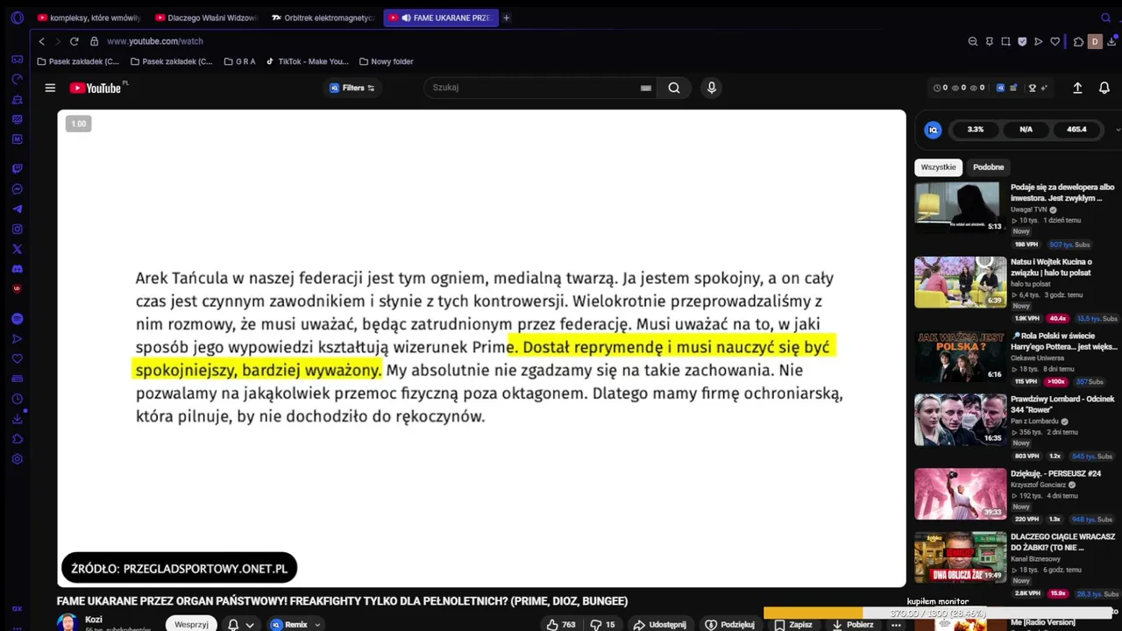The width and height of the screenshot is (1122, 631).
Task: Open the Instagram icon in the sidebar
Action: click(x=17, y=229)
